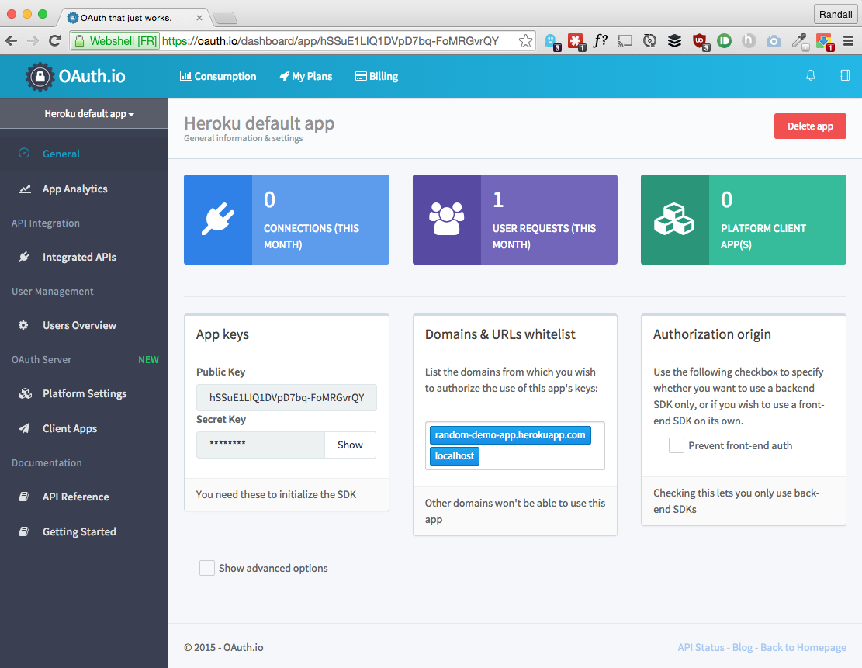Click the fontface f? extension icon
Viewport: 862px width, 668px height.
[601, 40]
